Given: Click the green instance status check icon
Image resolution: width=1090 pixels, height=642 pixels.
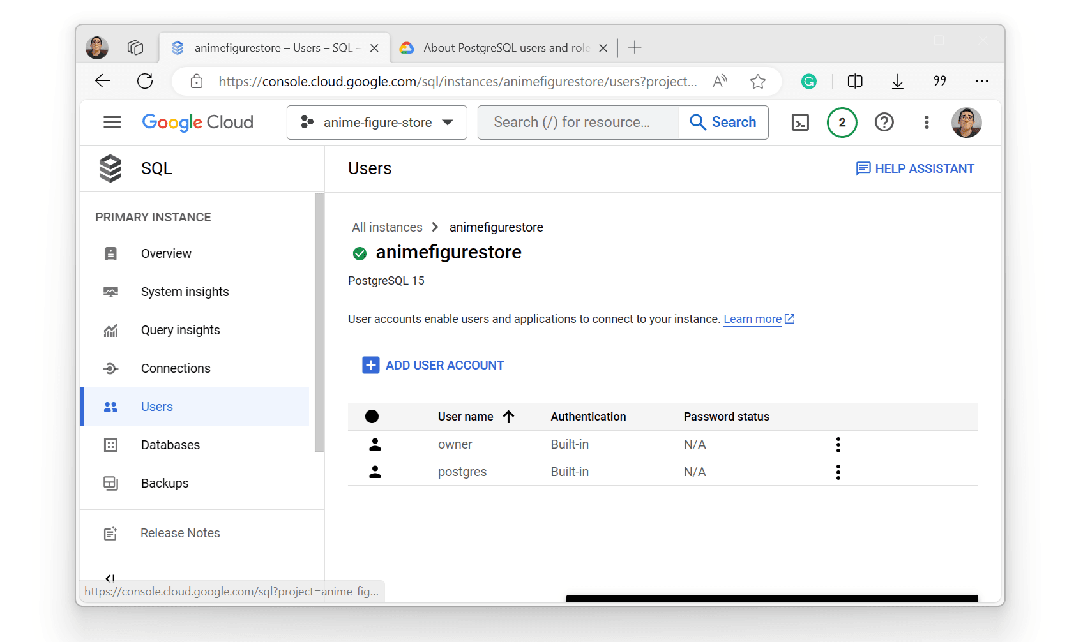Looking at the screenshot, I should [360, 253].
